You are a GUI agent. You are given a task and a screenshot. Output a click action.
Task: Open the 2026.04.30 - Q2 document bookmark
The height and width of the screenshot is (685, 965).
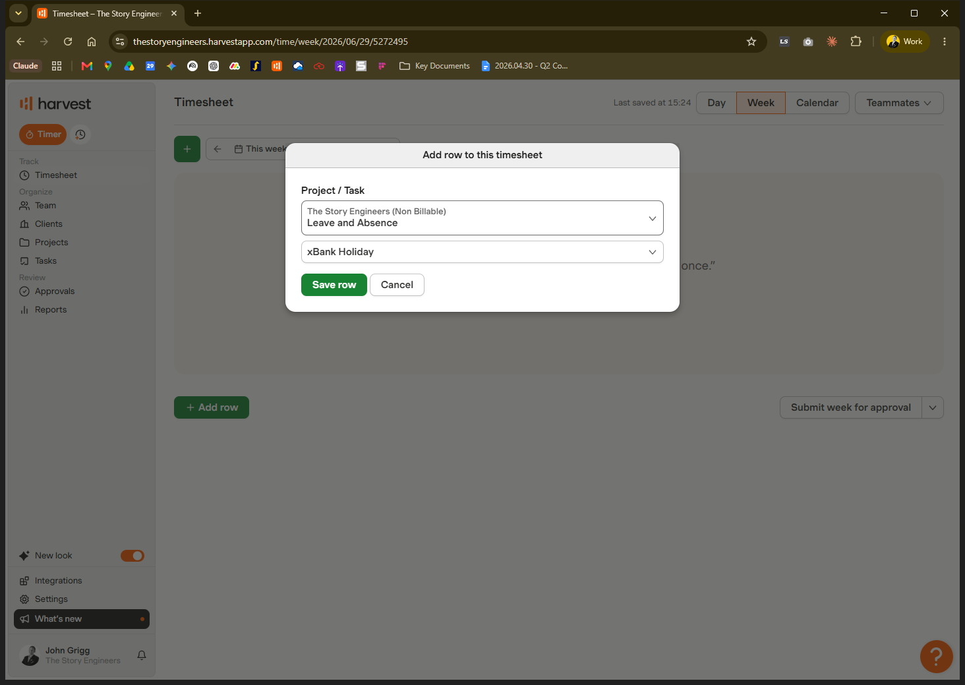click(x=525, y=66)
